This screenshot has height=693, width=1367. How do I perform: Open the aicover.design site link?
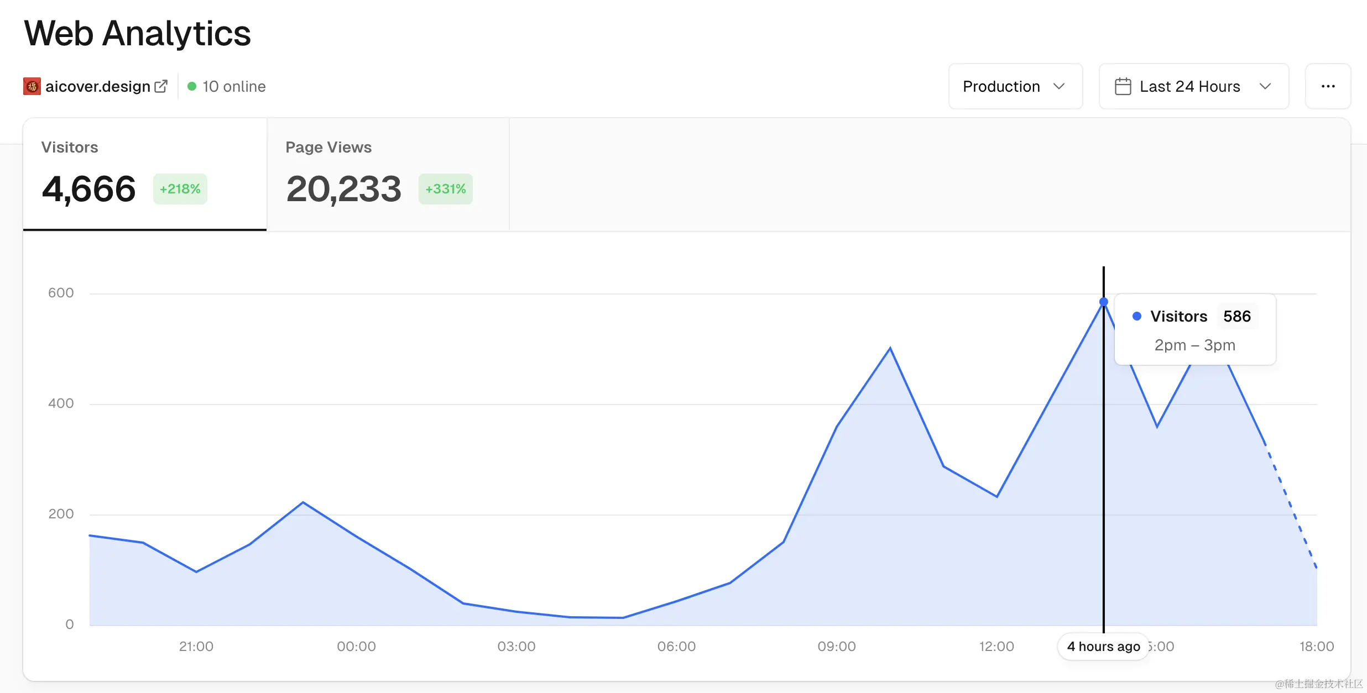(98, 86)
